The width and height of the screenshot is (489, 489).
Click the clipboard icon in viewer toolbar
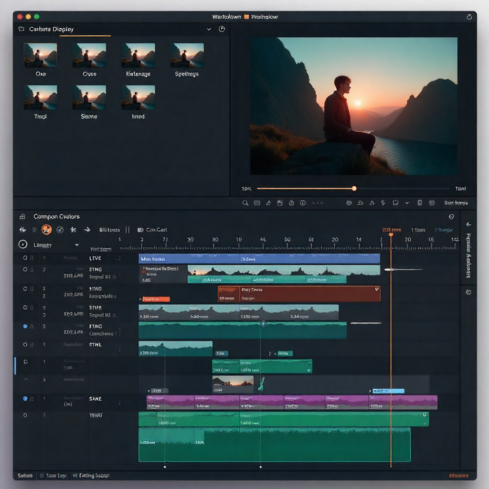point(420,203)
